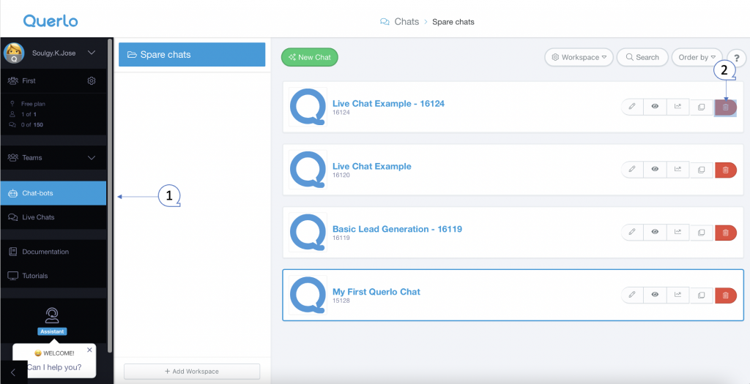The image size is (750, 384).
Task: Open Tutorials in the sidebar
Action: [x=53, y=276]
